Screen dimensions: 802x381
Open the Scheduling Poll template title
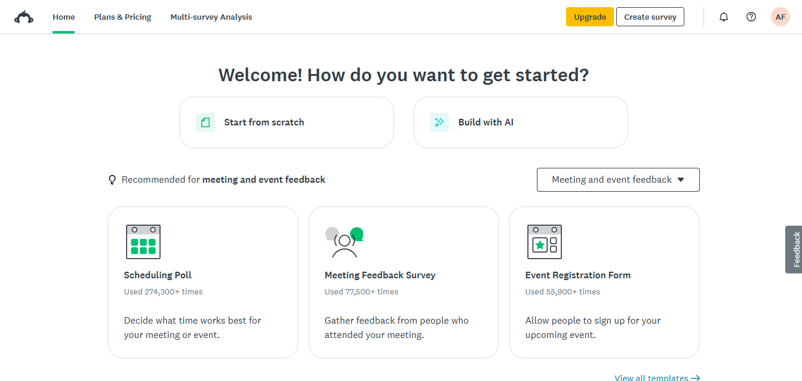pyautogui.click(x=158, y=275)
